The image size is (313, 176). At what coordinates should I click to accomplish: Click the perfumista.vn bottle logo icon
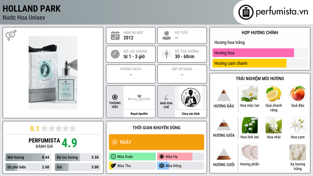point(246,12)
